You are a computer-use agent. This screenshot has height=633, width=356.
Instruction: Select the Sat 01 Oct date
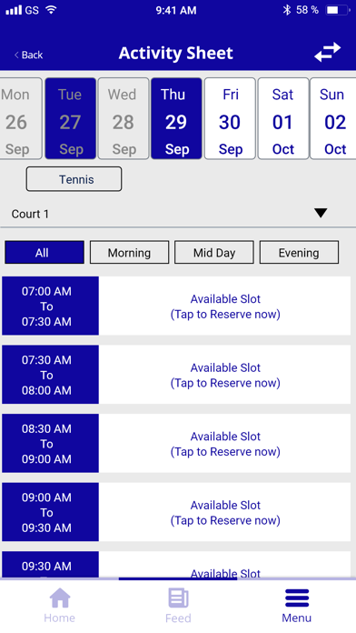coord(283,118)
